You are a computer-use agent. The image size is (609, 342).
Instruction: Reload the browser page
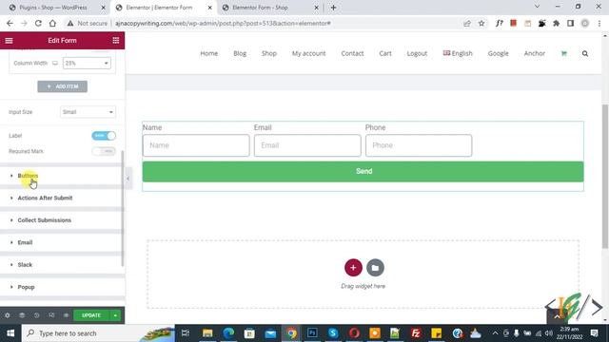[x=38, y=23]
